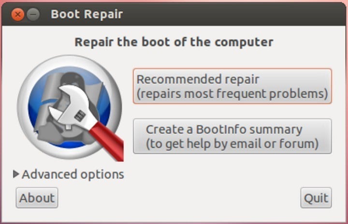Image resolution: width=348 pixels, height=224 pixels.
Task: Start the Recommended repair
Action: coord(232,86)
